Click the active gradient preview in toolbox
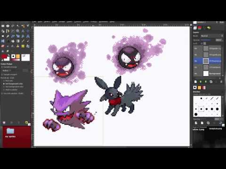The width and height of the screenshot is (226, 169). pos(15,60)
